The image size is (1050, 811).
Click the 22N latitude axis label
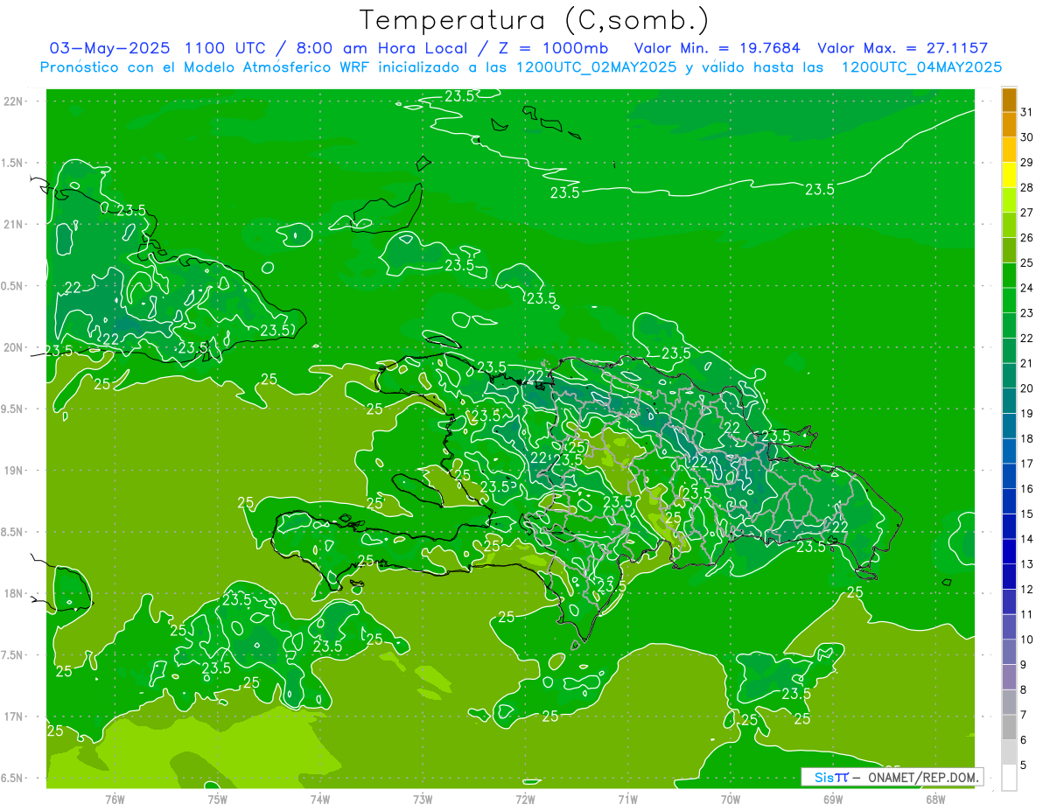click(14, 101)
